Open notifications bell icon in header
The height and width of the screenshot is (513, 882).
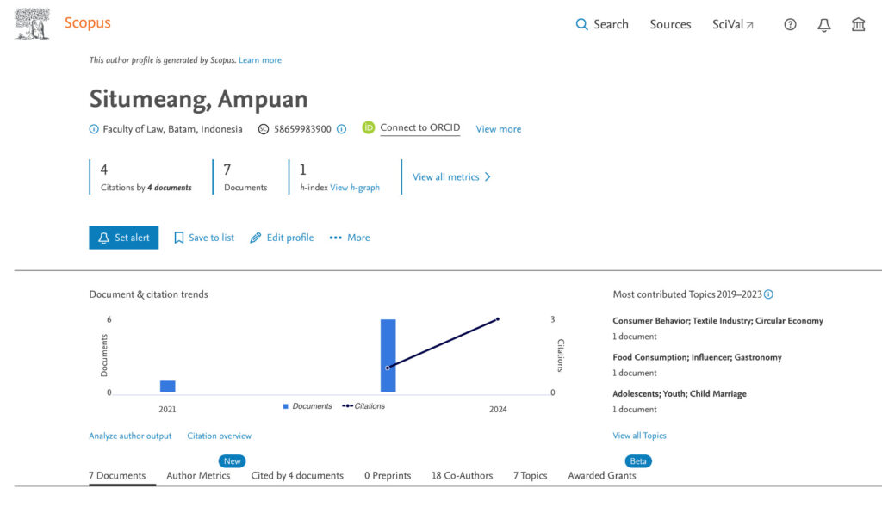(x=824, y=25)
